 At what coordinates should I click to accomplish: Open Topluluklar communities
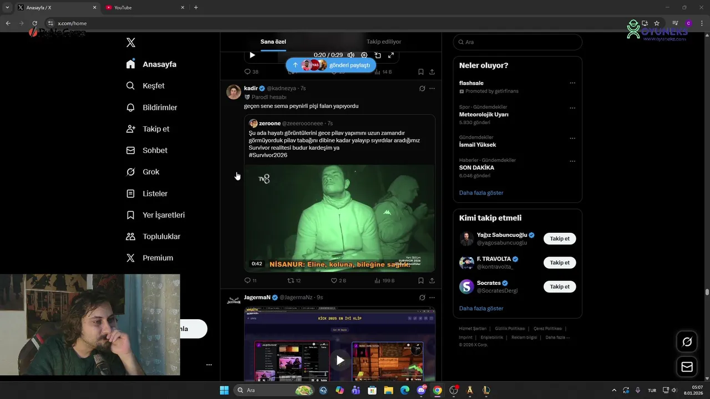[x=153, y=237]
